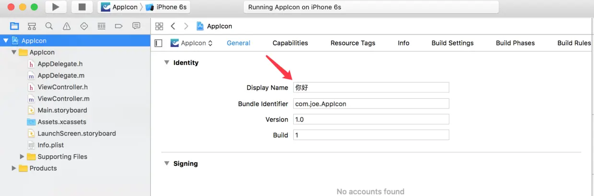
Task: Open the Report navigator speech-bubble icon
Action: tap(136, 26)
